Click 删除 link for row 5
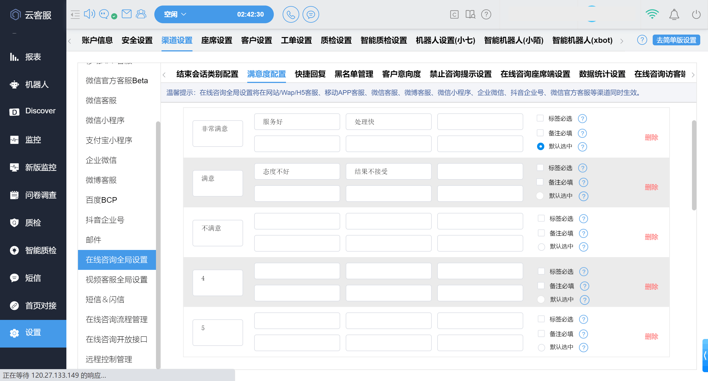The height and width of the screenshot is (381, 708). 651,336
